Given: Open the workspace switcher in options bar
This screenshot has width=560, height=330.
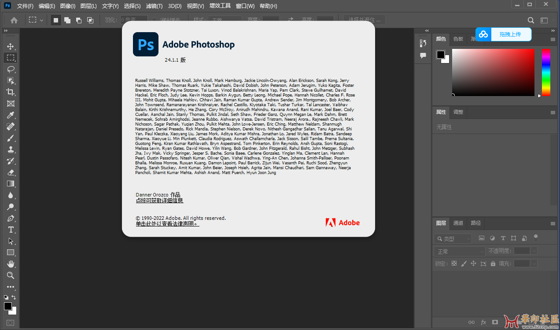Looking at the screenshot, I should click(x=545, y=20).
